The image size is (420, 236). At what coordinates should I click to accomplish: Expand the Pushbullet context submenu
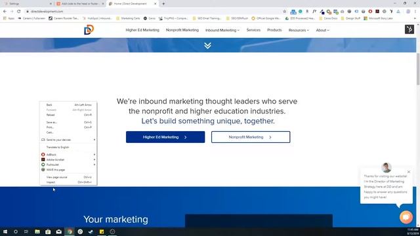pos(68,165)
